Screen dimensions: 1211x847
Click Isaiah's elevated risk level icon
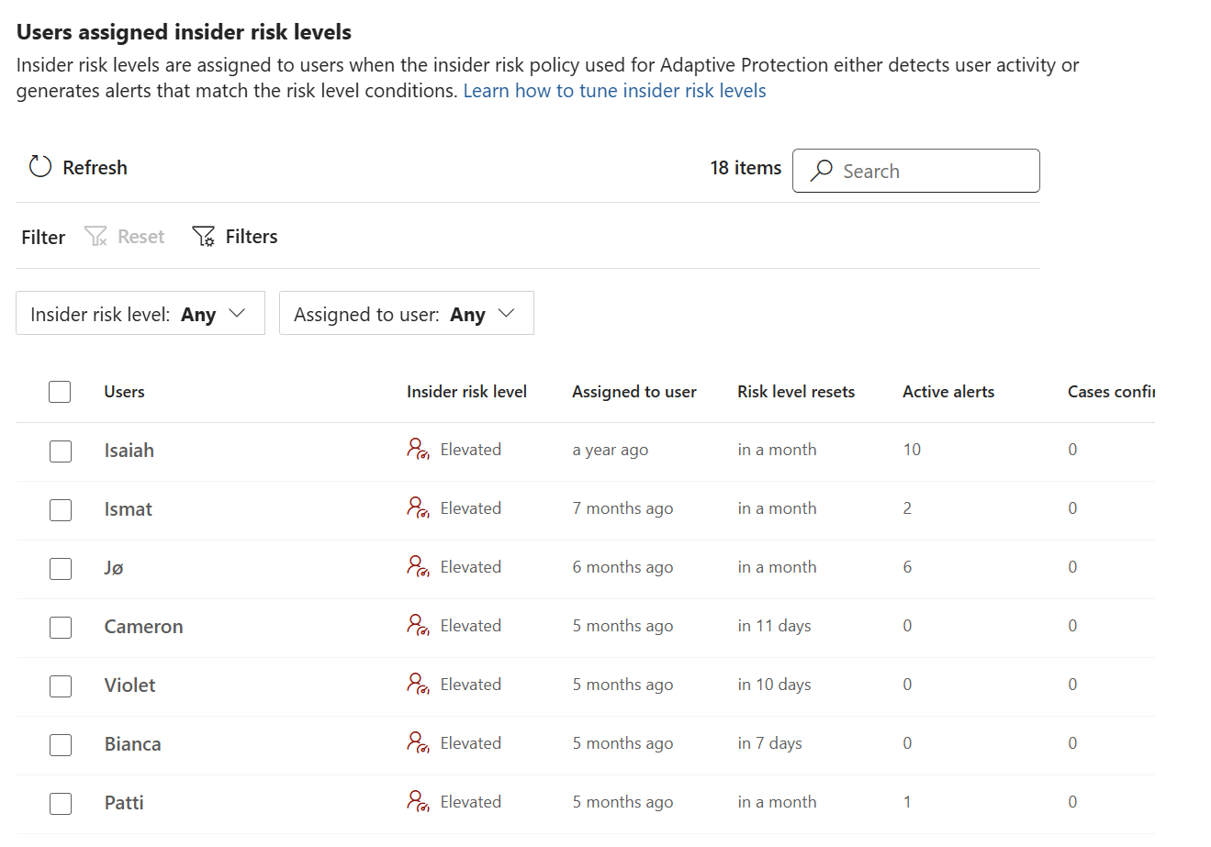pyautogui.click(x=418, y=450)
